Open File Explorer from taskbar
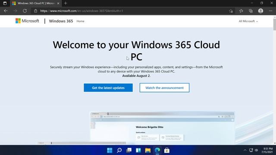This screenshot has height=155, width=276. pyautogui.click(x=148, y=150)
